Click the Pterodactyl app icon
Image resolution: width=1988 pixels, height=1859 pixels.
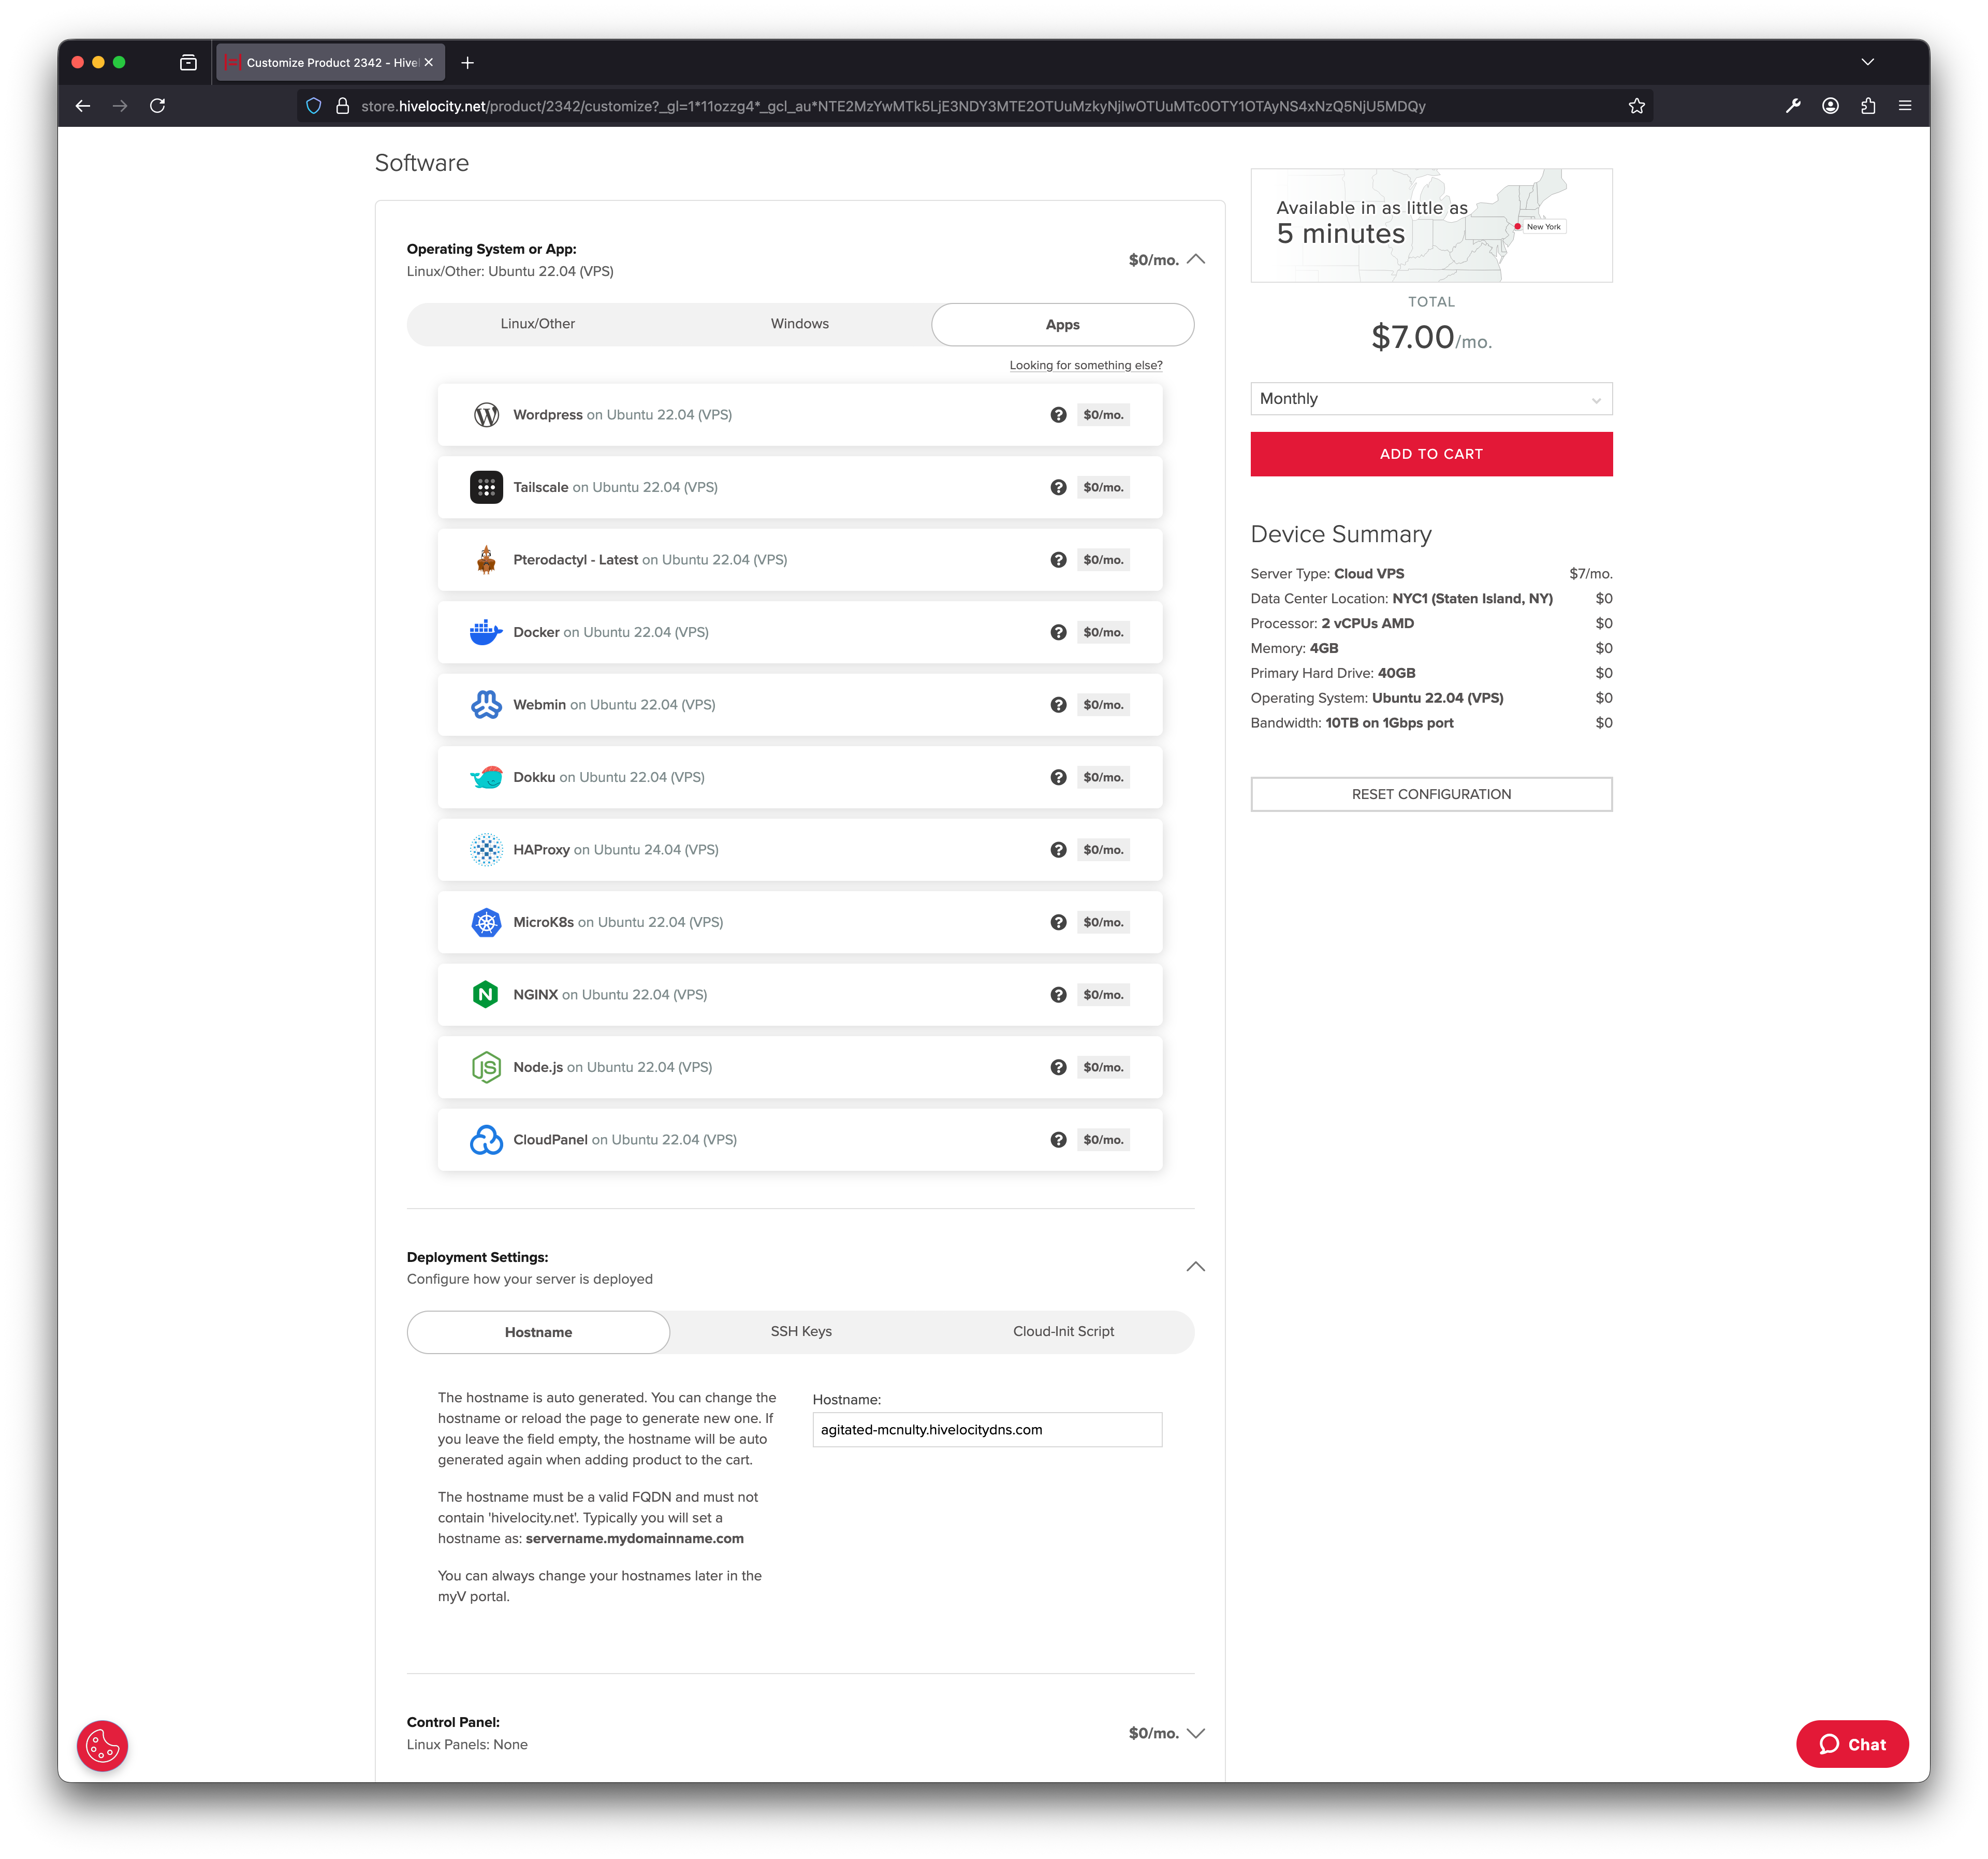coord(486,560)
